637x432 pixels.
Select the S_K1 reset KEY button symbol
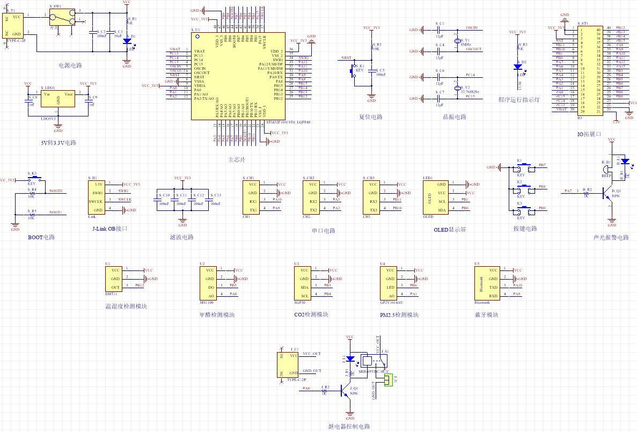[354, 71]
